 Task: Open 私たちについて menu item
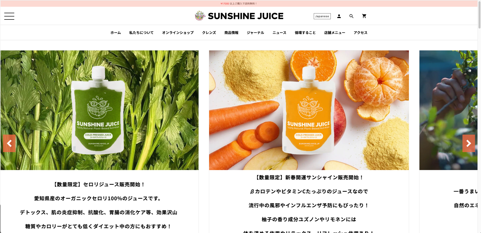tap(141, 33)
